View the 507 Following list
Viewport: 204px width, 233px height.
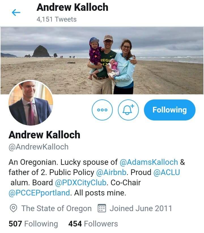point(33,224)
